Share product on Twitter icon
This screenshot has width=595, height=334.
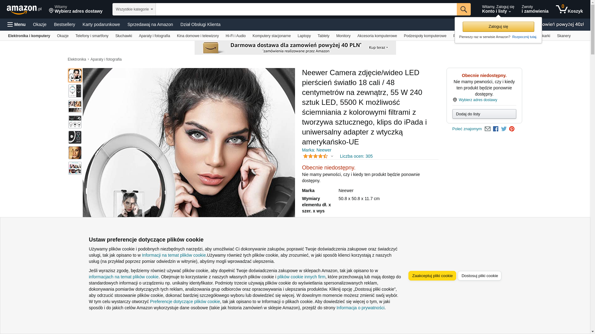504,129
